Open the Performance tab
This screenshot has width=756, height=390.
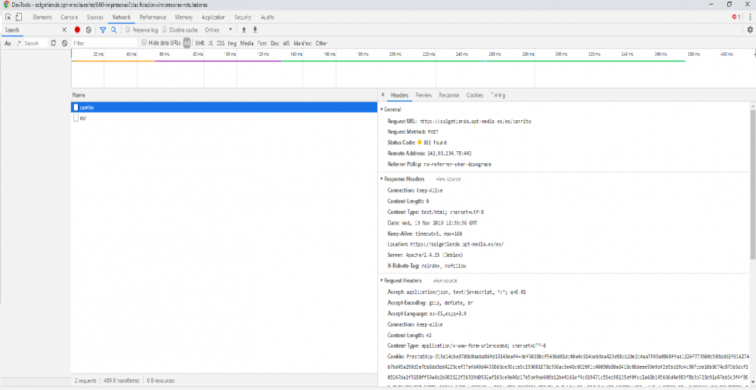click(153, 17)
